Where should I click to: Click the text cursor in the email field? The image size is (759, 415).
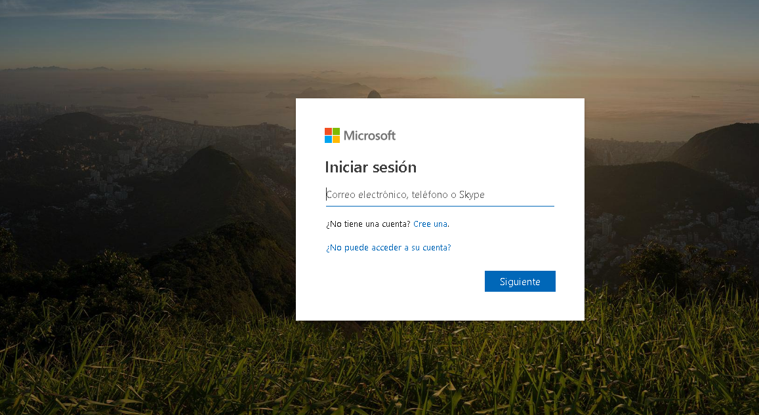tap(327, 195)
